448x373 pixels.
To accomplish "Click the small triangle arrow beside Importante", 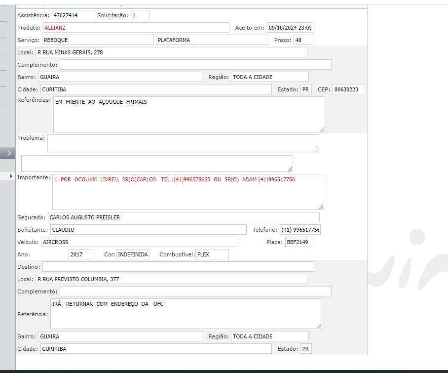I will (x=12, y=176).
